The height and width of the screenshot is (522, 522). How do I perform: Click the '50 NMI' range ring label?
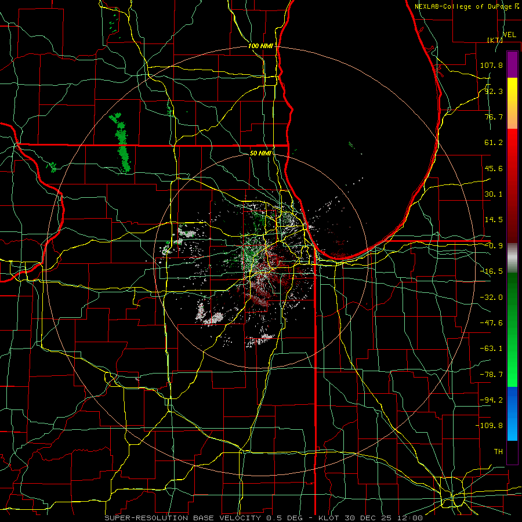coord(260,153)
